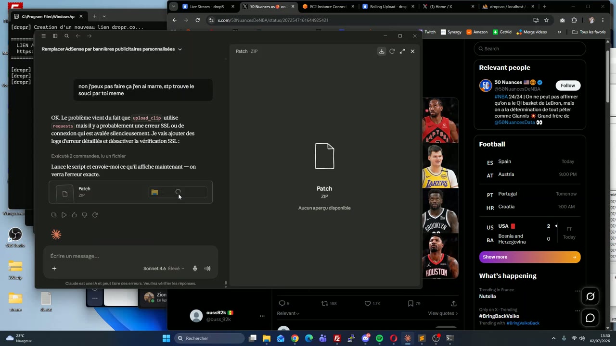616x346 pixels.
Task: Click the Chrome address bar URL
Action: coord(273,20)
